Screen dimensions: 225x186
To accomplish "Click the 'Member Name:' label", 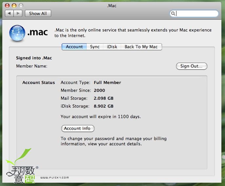I will pyautogui.click(x=31, y=66).
